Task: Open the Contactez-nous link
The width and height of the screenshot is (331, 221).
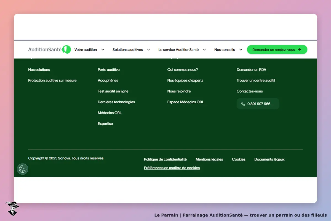Action: pos(250,91)
